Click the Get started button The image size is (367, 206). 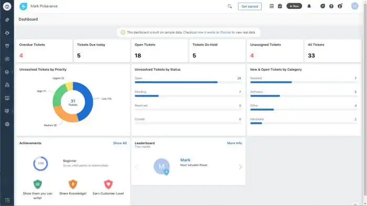click(x=250, y=6)
